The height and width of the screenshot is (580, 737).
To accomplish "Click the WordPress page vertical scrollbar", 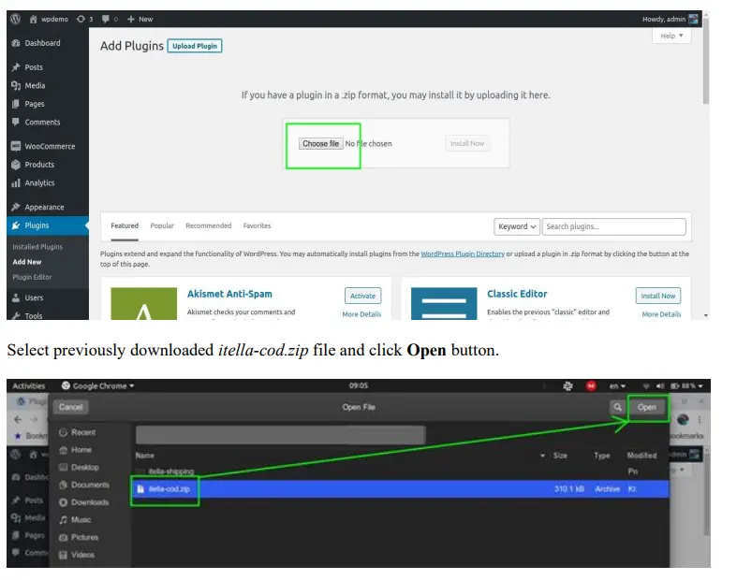I will (706, 61).
